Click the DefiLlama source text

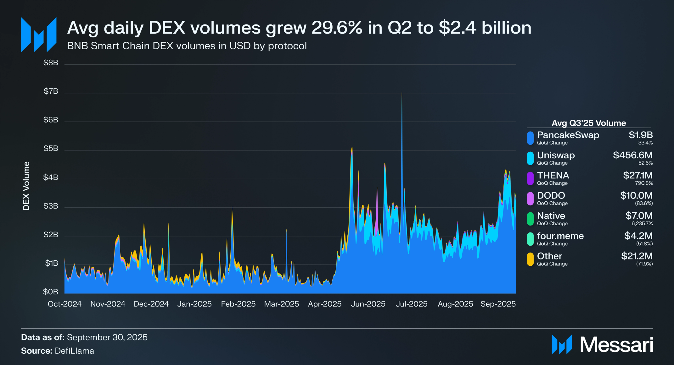[74, 351]
